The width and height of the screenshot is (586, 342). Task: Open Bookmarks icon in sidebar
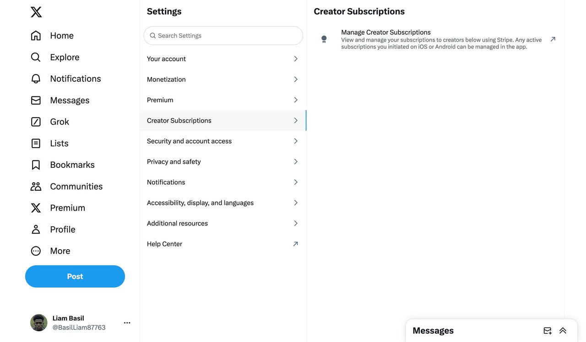[x=36, y=165]
